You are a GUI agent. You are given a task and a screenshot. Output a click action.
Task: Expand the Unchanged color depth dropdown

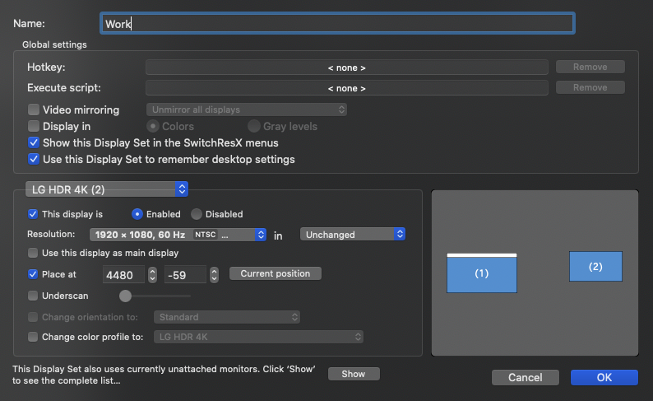pos(354,235)
